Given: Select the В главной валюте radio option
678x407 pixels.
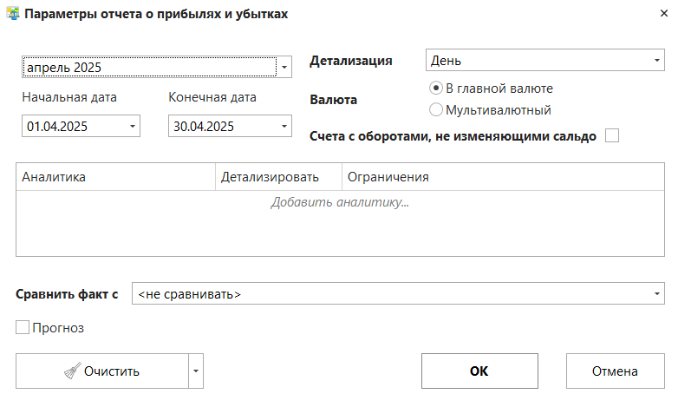Looking at the screenshot, I should click(x=436, y=89).
